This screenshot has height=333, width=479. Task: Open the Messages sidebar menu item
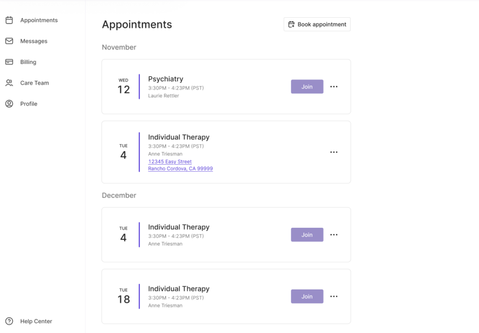34,41
